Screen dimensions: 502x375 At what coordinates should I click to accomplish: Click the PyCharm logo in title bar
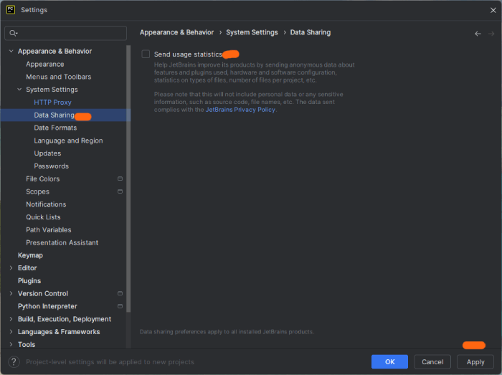click(x=11, y=10)
